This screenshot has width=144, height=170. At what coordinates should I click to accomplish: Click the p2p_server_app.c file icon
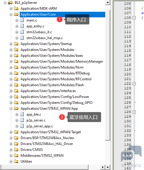pos(22,126)
